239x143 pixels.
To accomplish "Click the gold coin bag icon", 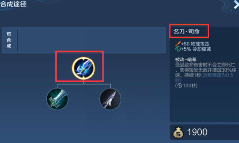I will tap(178, 132).
